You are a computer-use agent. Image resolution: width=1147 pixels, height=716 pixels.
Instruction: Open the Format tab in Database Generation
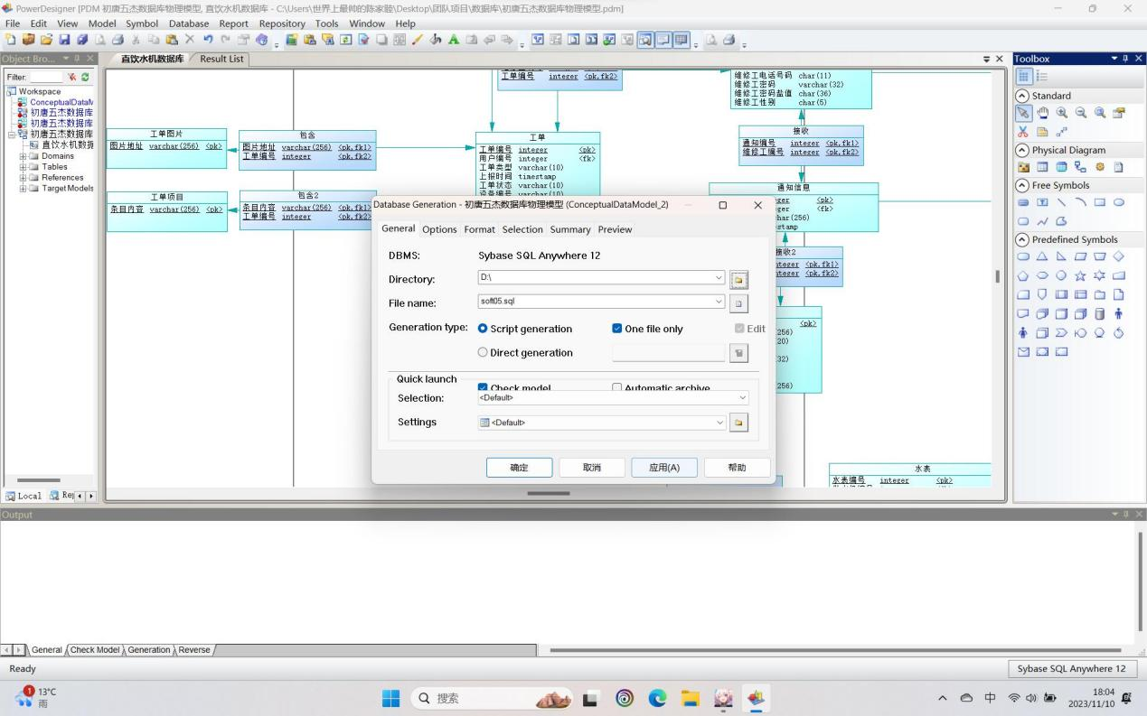point(480,229)
